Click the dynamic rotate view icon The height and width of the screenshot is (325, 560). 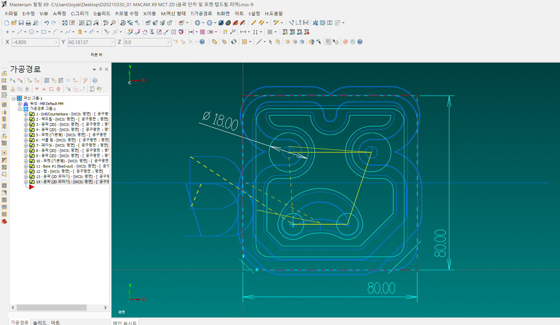tap(123, 23)
